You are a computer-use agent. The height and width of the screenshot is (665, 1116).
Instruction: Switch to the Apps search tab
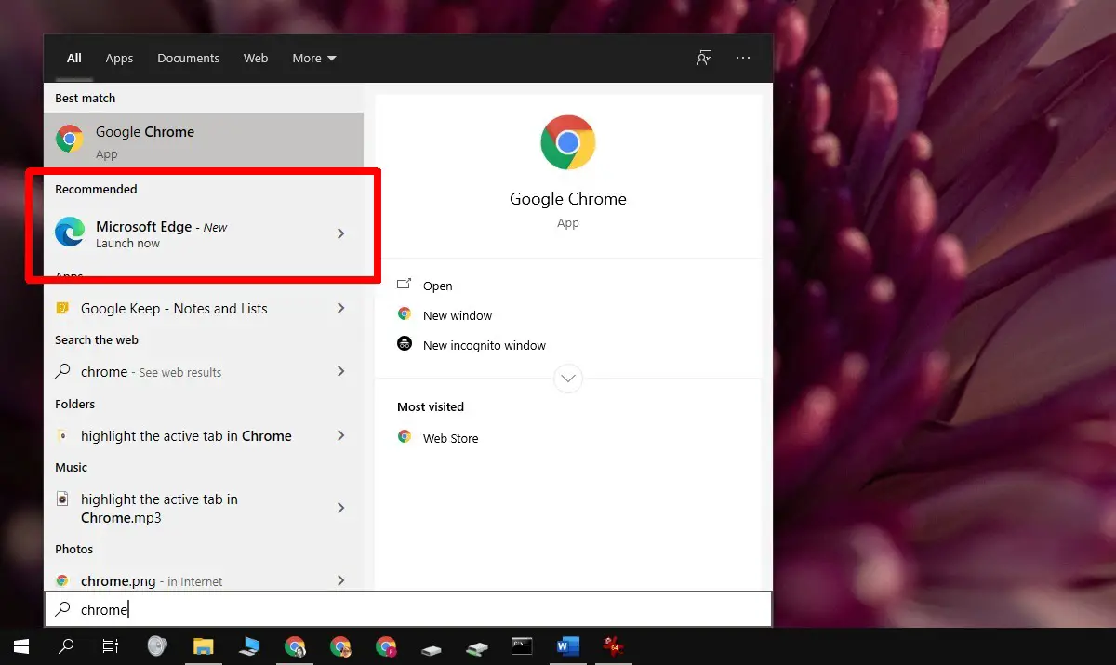point(119,58)
